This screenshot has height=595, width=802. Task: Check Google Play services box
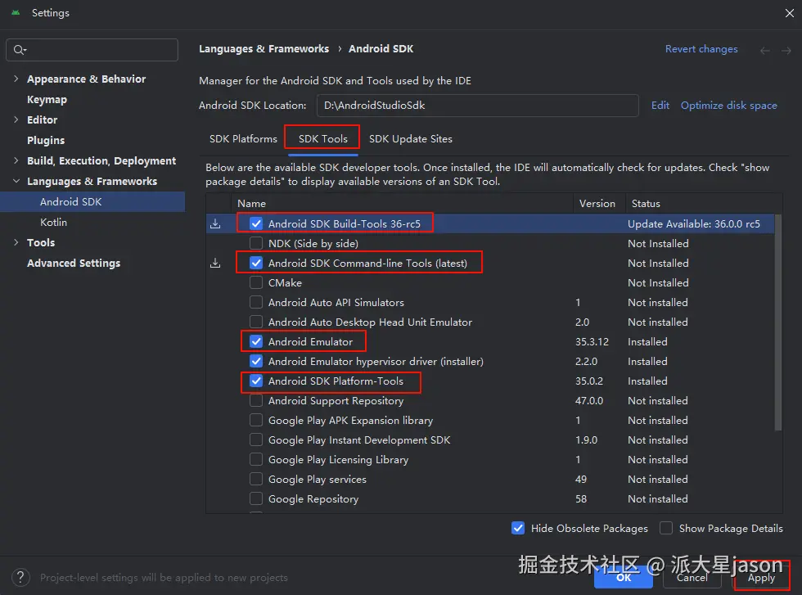pos(256,479)
